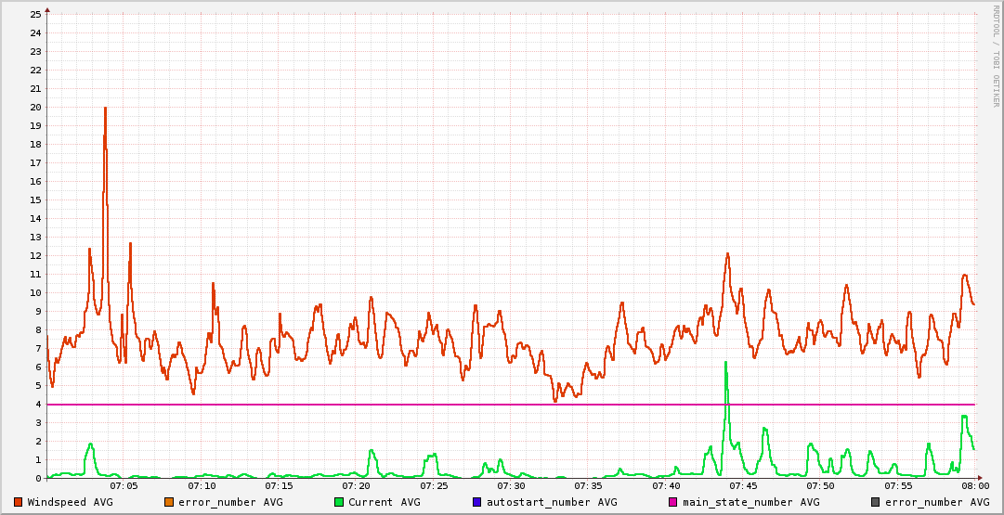Click the 07:05 time axis label
Image resolution: width=1004 pixels, height=515 pixels.
[x=124, y=485]
